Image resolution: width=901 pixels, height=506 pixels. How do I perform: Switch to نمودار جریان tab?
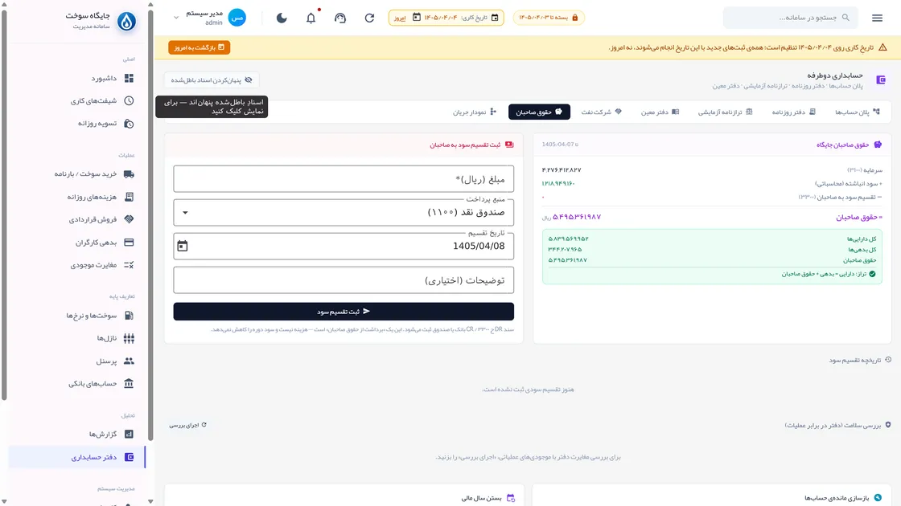(x=475, y=112)
